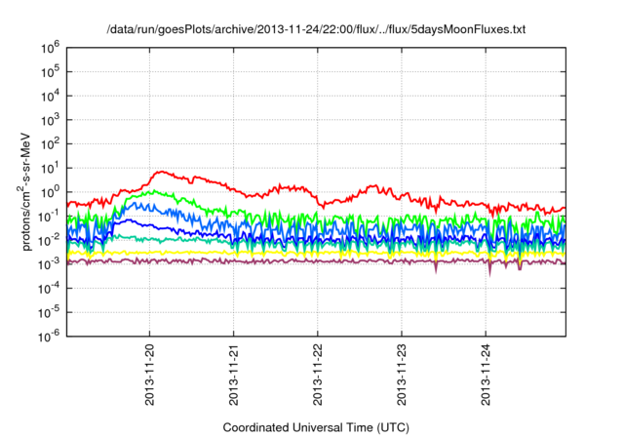
Task: Click the Coordinated Universal Time (UTC) axis title
Action: 316,428
